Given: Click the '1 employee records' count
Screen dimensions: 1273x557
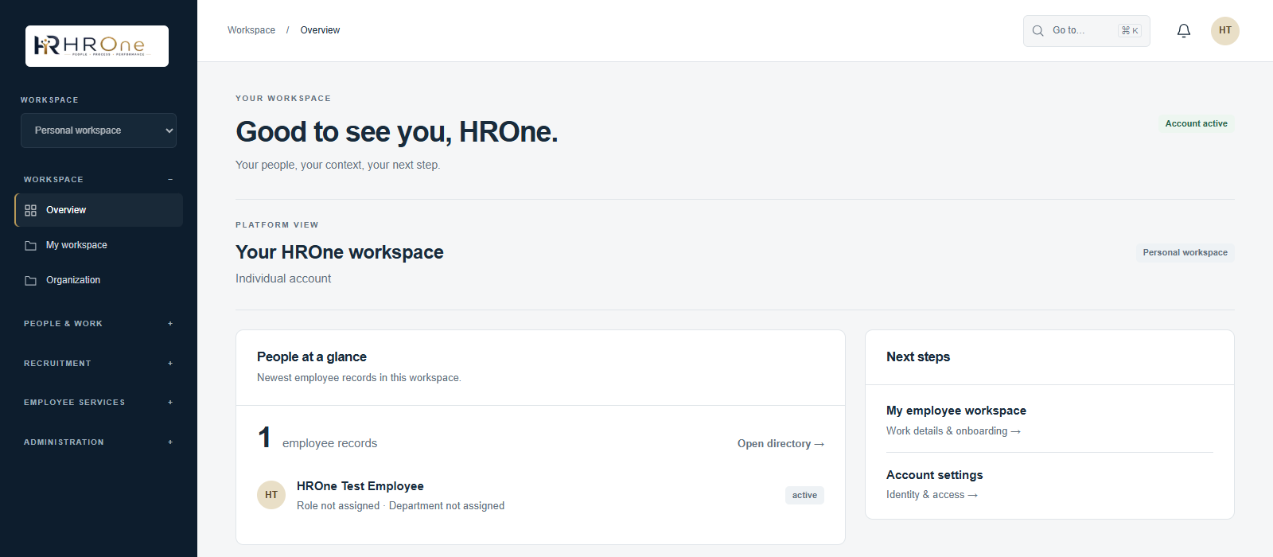Looking at the screenshot, I should [x=317, y=438].
